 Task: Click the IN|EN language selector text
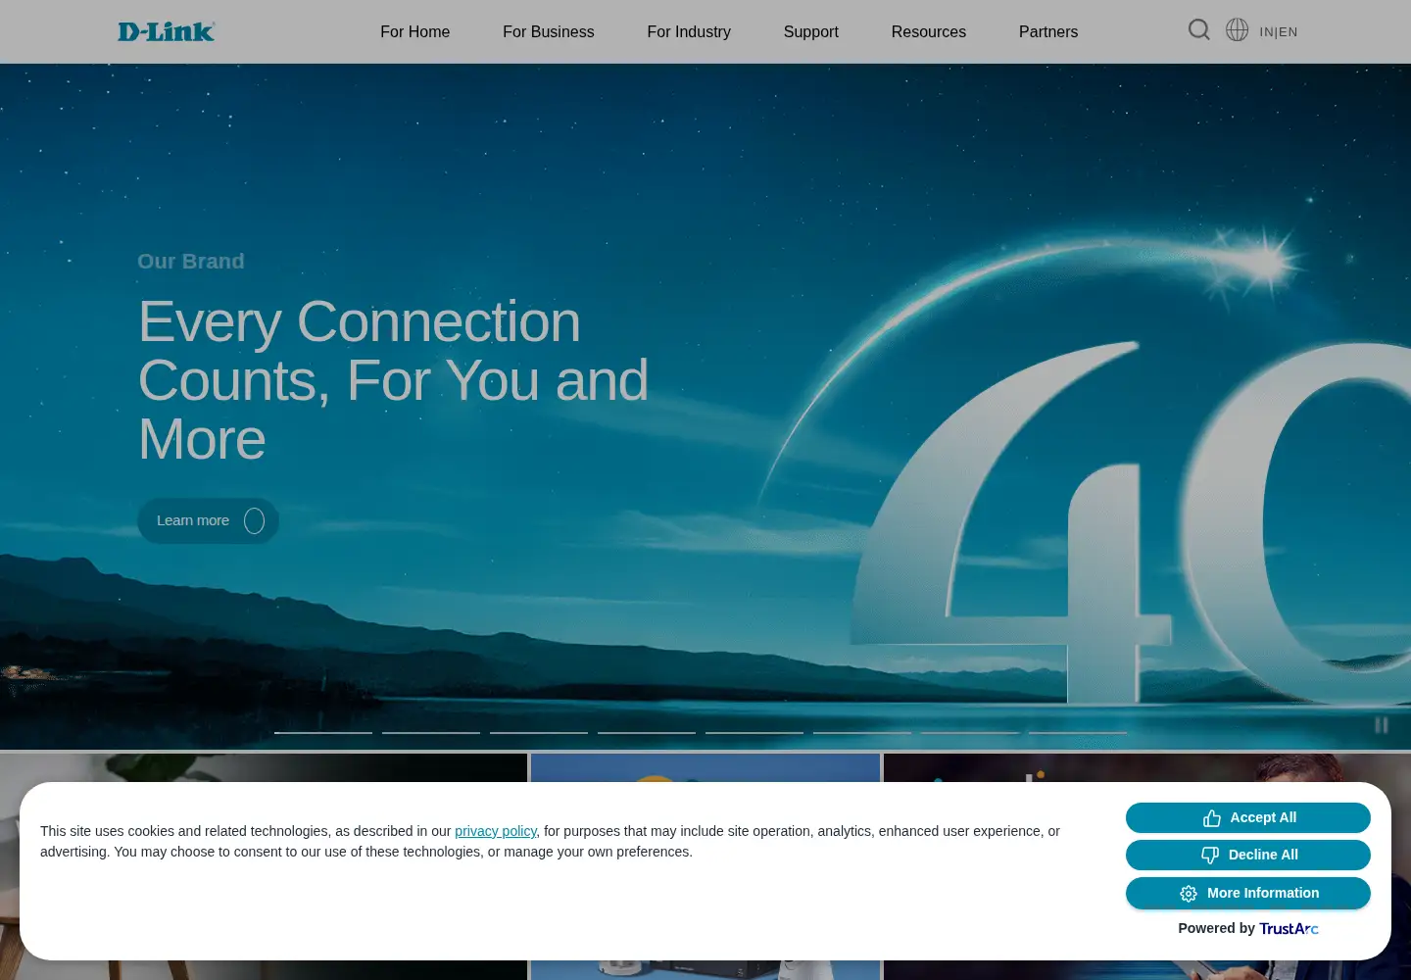(1279, 32)
